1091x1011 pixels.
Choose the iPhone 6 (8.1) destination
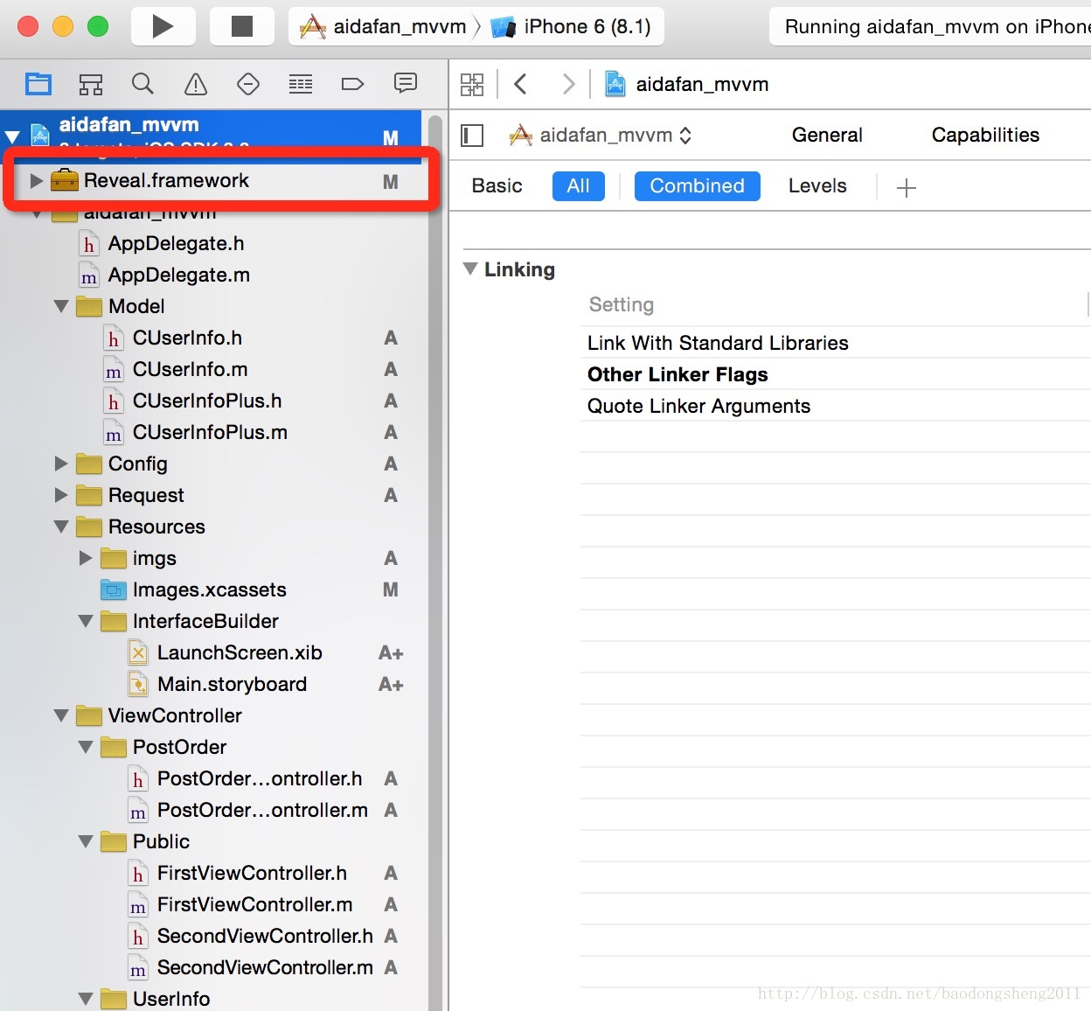pos(572,26)
